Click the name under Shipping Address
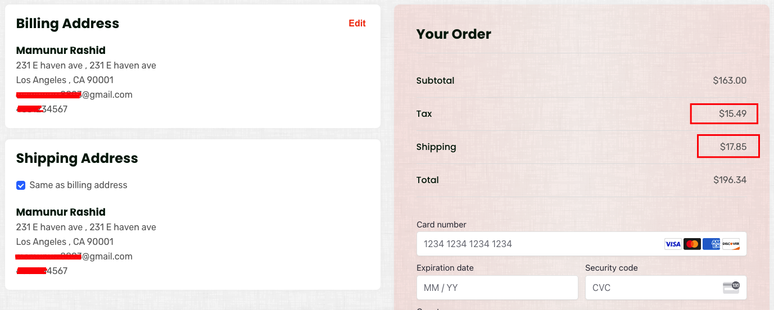The width and height of the screenshot is (774, 310). tap(61, 212)
